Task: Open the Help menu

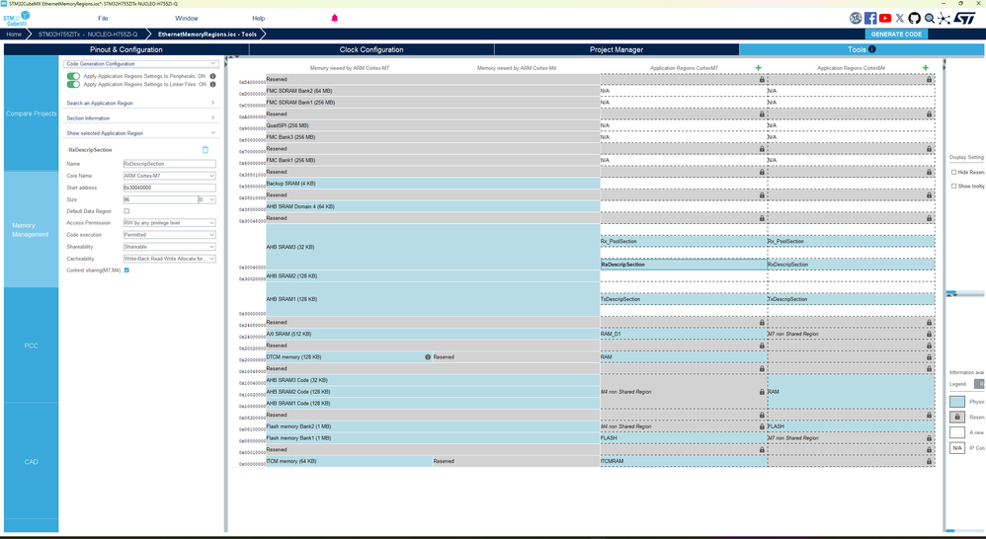Action: [x=259, y=18]
